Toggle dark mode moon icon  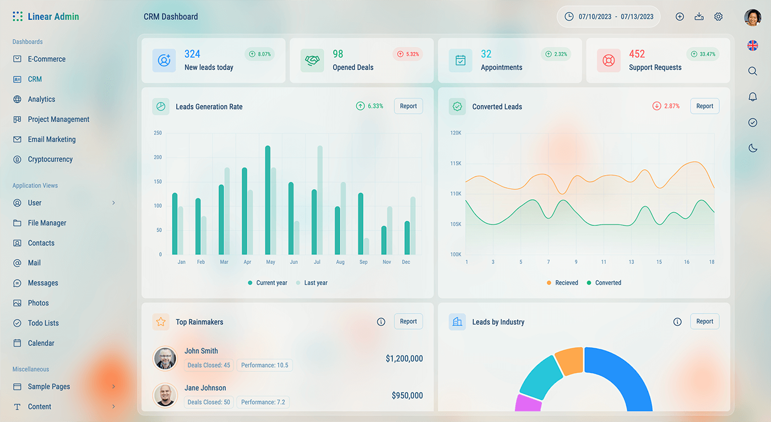click(753, 147)
